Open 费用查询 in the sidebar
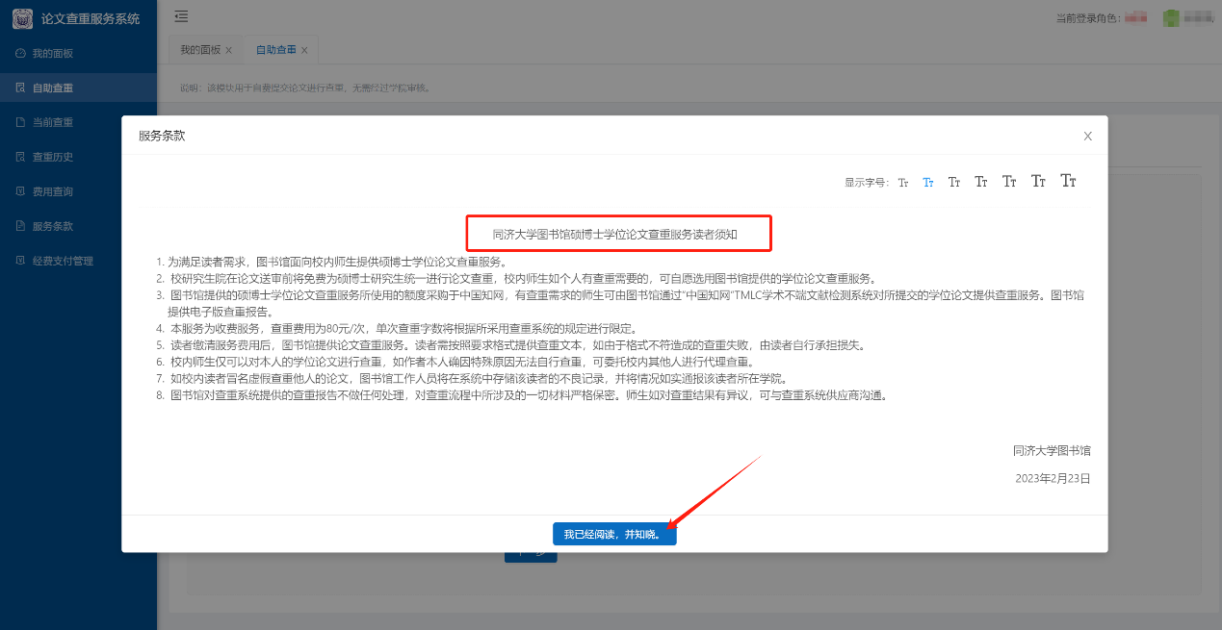The height and width of the screenshot is (630, 1222). (x=53, y=191)
